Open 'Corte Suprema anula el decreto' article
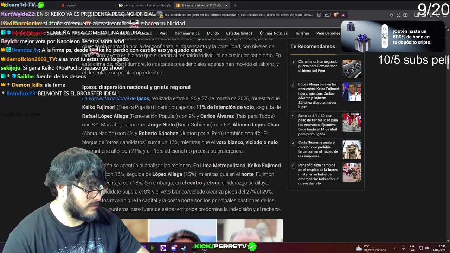Screen dimensions: 450x253 (318, 149)
